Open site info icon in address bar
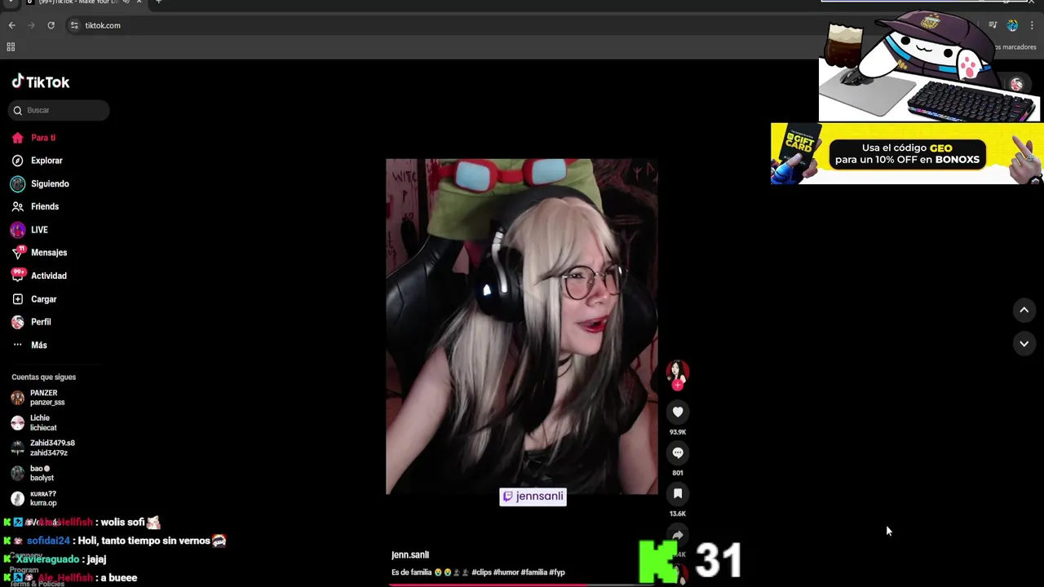Screen dimensions: 1044x587 pyautogui.click(x=74, y=25)
